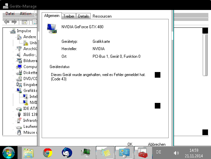Click the volume speaker tray icon
The height and width of the screenshot is (159, 211).
(x=176, y=153)
